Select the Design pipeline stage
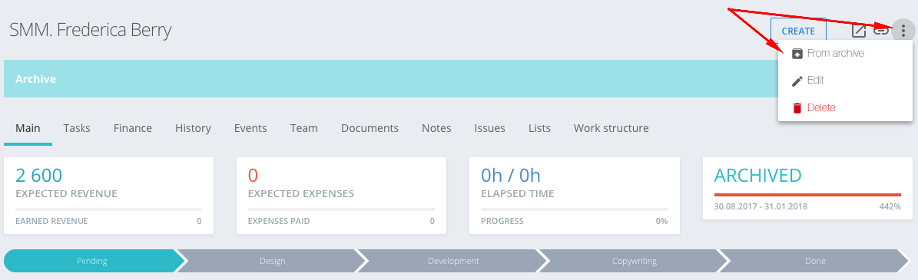Image resolution: width=918 pixels, height=280 pixels. [273, 261]
